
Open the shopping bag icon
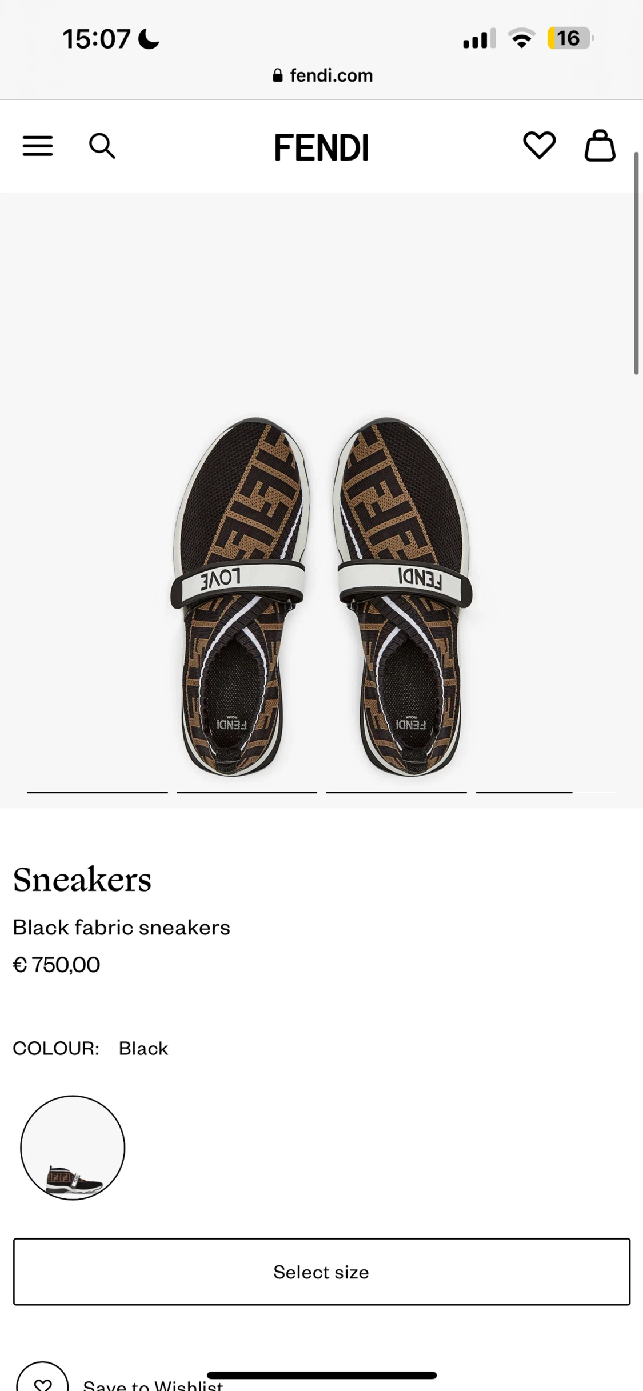600,146
